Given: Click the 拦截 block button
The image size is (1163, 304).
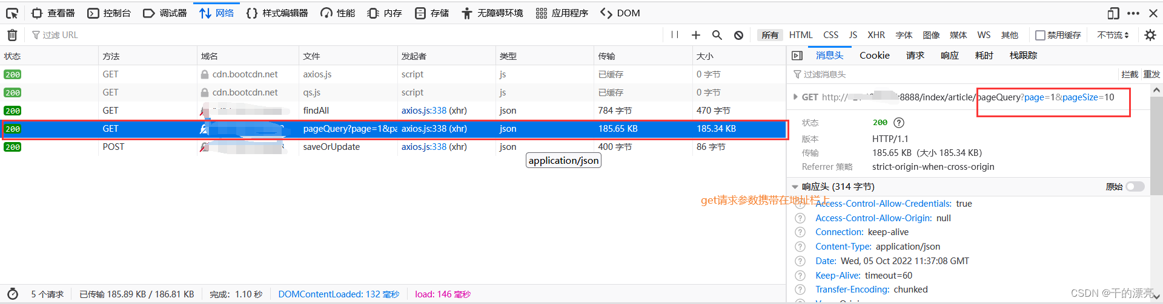Looking at the screenshot, I should pyautogui.click(x=1130, y=74).
